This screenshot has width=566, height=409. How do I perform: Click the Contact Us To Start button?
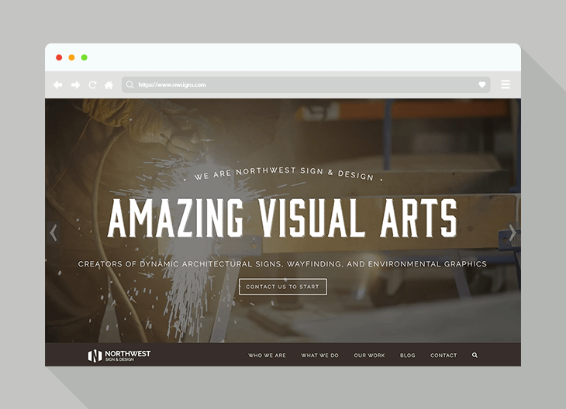tap(283, 287)
